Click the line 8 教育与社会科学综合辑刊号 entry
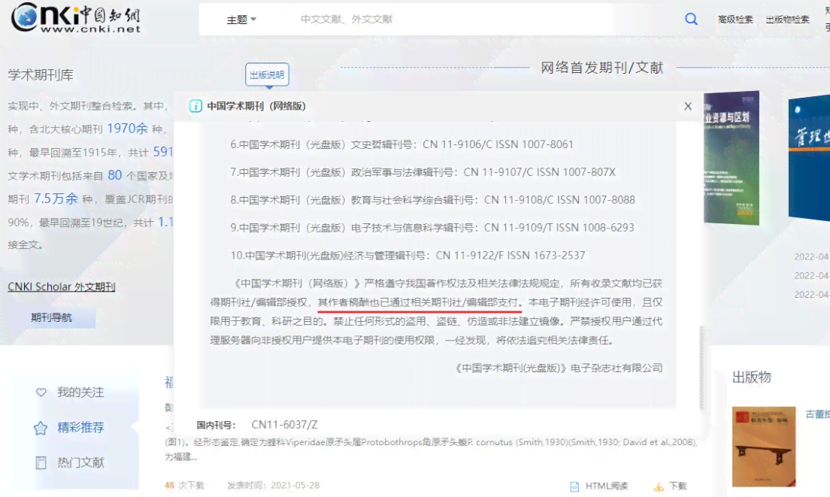Viewport: 830px width, 497px height. [x=432, y=200]
